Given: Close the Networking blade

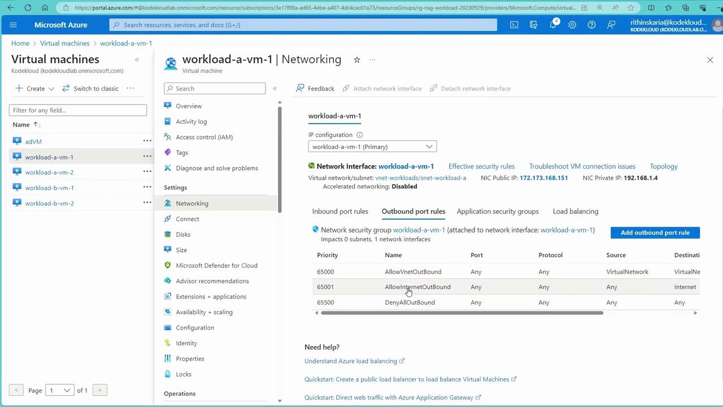Looking at the screenshot, I should coord(710,60).
